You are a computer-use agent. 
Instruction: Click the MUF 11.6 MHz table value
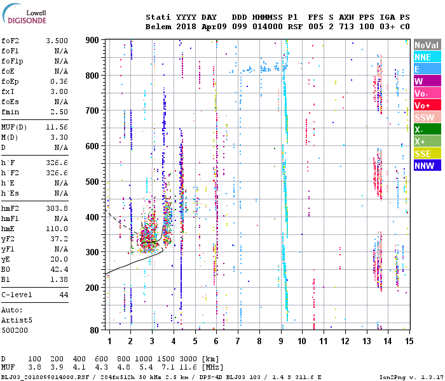pos(188,368)
